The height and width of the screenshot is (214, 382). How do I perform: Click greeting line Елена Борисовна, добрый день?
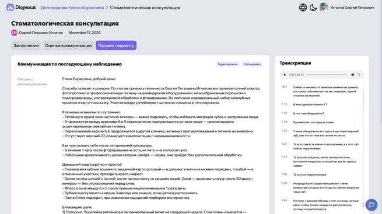pos(89,79)
